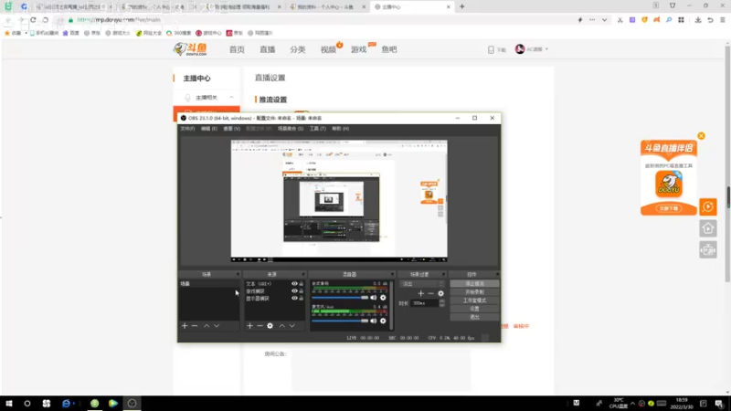Image resolution: width=731 pixels, height=411 pixels.
Task: Mute the microphone/Aux speaker icon
Action: click(374, 321)
